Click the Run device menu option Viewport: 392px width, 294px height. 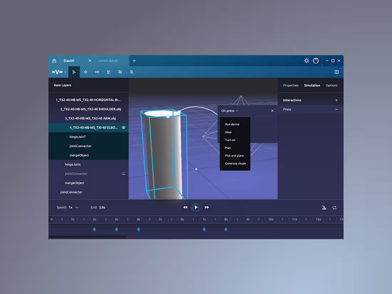pos(232,124)
